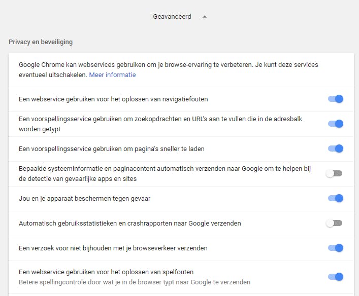The height and width of the screenshot is (296, 359).
Task: Switch off Jou en je apparaat beschermen
Action: pos(336,198)
